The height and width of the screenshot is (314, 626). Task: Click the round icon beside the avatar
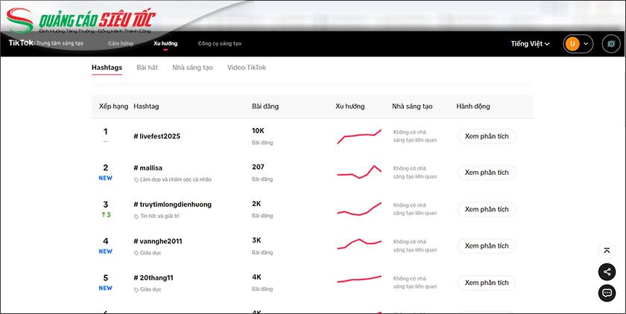click(611, 44)
